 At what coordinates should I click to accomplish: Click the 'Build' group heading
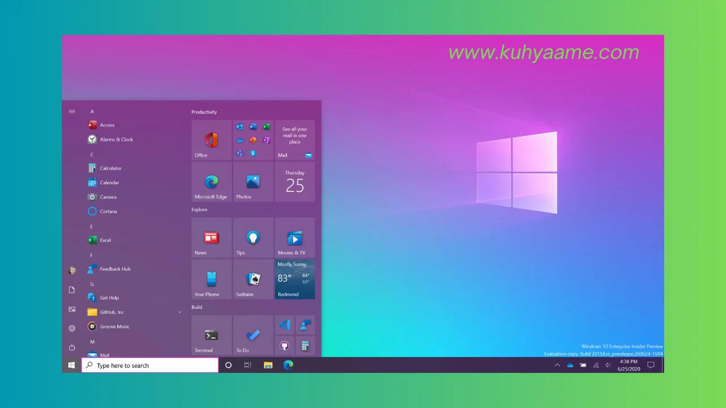coord(197,307)
